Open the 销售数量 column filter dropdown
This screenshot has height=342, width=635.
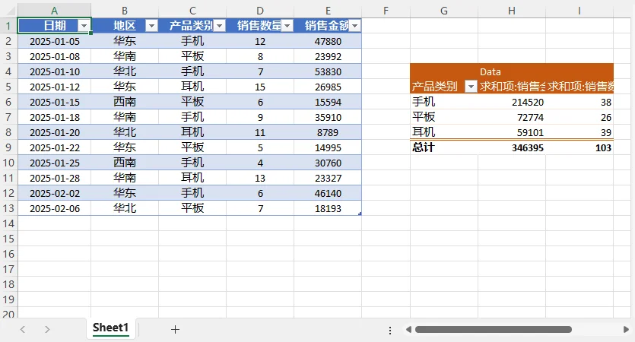point(287,26)
